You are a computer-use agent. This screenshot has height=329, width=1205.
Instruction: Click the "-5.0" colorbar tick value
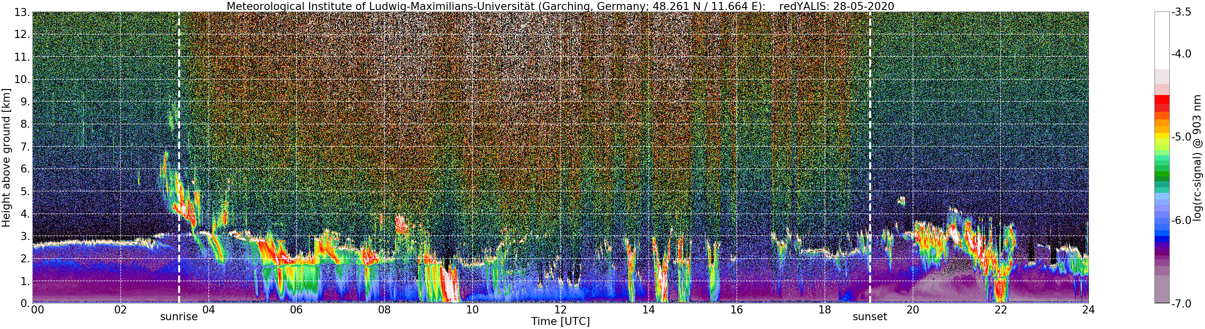pyautogui.click(x=1181, y=137)
